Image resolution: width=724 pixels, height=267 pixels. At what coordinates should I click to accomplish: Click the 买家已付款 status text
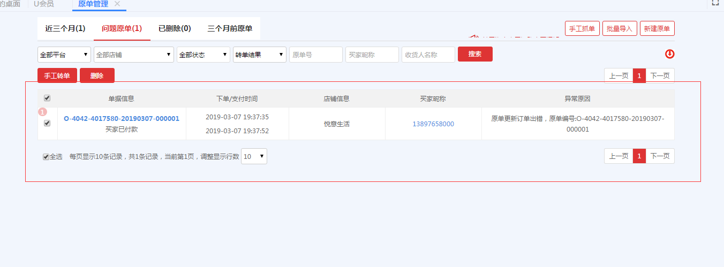[122, 129]
